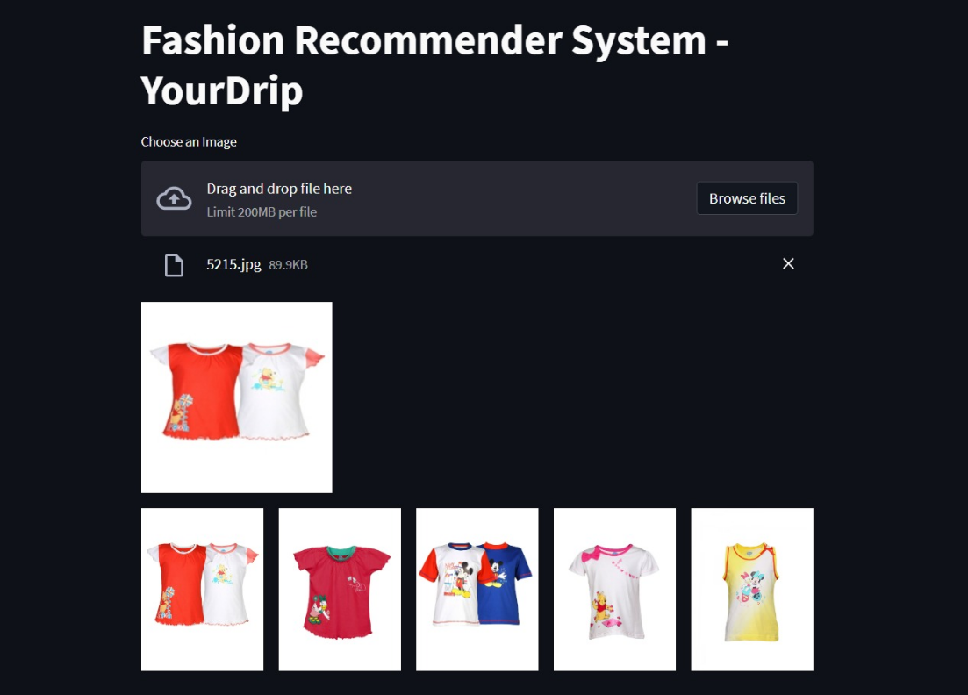968x695 pixels.
Task: Select the yellow Minnie tank top thumbnail
Action: pos(752,590)
